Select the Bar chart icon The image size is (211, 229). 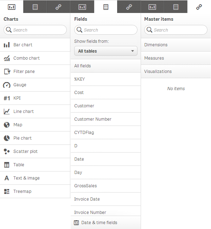pos(7,45)
